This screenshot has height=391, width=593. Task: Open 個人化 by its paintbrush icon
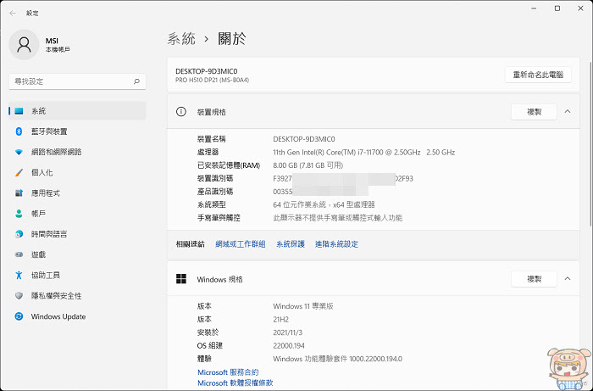[19, 173]
